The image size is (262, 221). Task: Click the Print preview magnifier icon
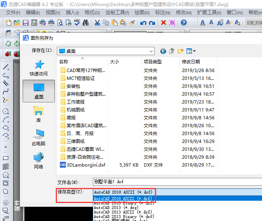(x=60, y=23)
